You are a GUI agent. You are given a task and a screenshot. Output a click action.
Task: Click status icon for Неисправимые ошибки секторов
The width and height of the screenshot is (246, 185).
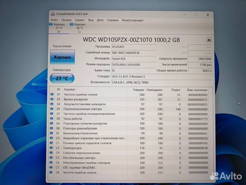(x=51, y=162)
